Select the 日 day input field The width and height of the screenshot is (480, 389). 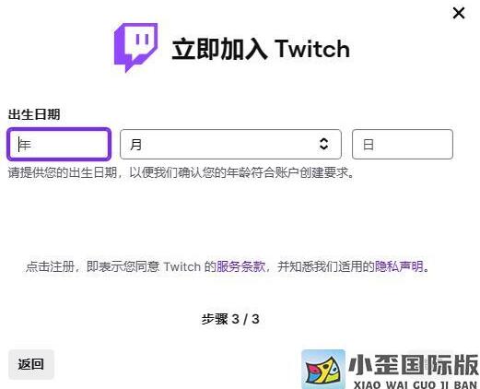pyautogui.click(x=403, y=144)
